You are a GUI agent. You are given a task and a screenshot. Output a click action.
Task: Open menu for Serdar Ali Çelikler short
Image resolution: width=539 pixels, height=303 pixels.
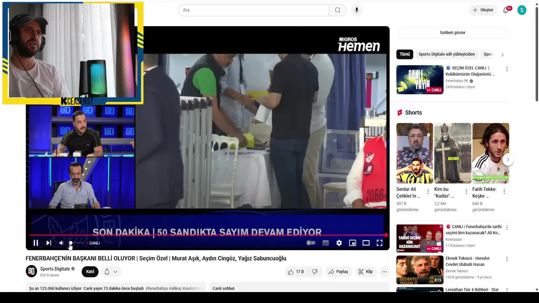428,191
